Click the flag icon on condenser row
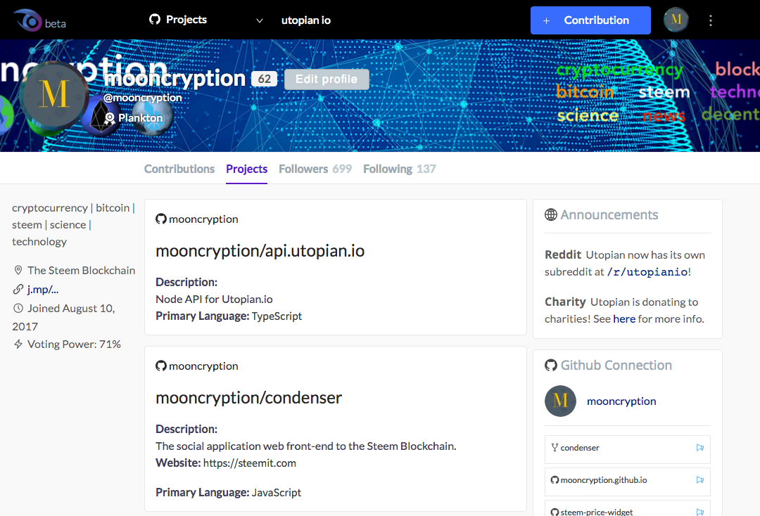The height and width of the screenshot is (516, 760). click(700, 448)
